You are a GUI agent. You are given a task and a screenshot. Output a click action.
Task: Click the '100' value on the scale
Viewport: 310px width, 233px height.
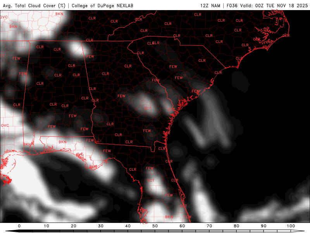click(291, 226)
